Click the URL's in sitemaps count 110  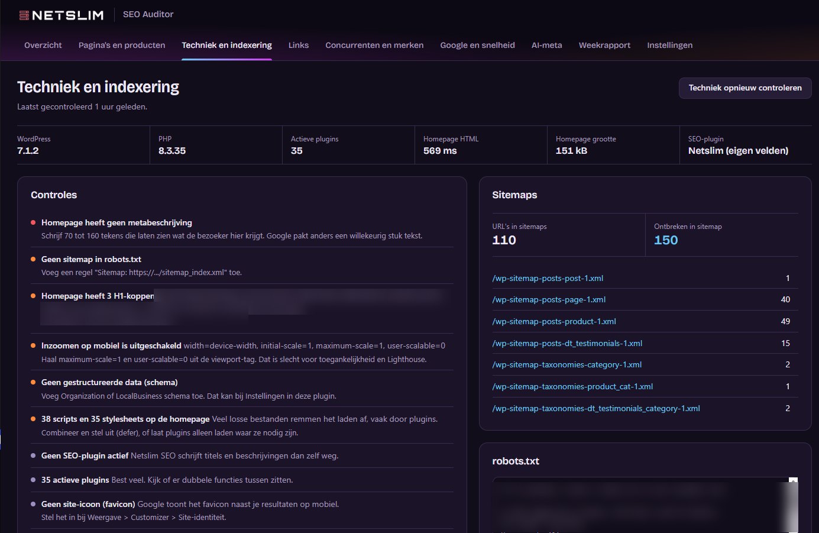504,240
